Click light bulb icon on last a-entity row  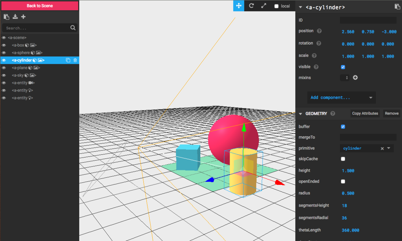pyautogui.click(x=30, y=98)
